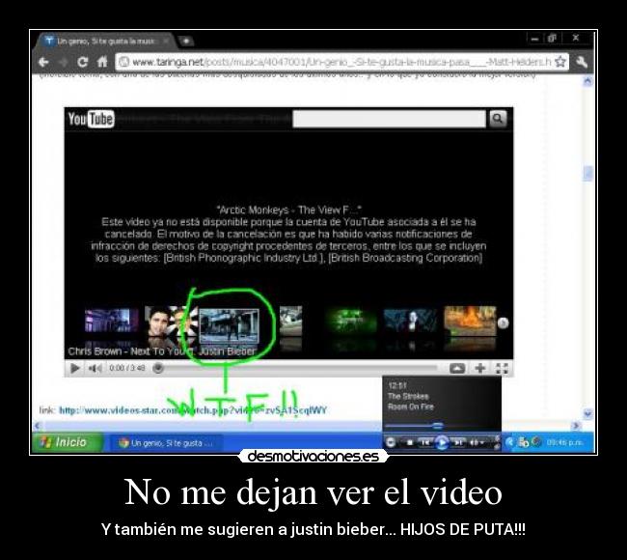Click the taskbar clock
Image resolution: width=627 pixels, height=560 pixels.
tap(565, 443)
